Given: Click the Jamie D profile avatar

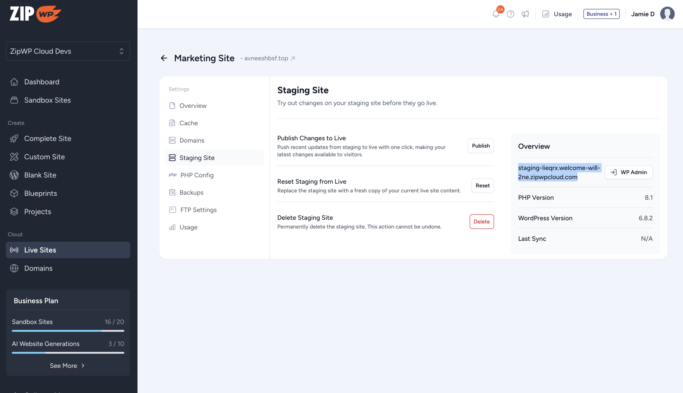Looking at the screenshot, I should click(667, 14).
